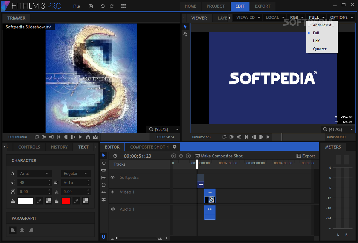Screen dimensions: 358x243
Task: Select the timeline ripple edit tool
Action: pyautogui.click(x=104, y=192)
